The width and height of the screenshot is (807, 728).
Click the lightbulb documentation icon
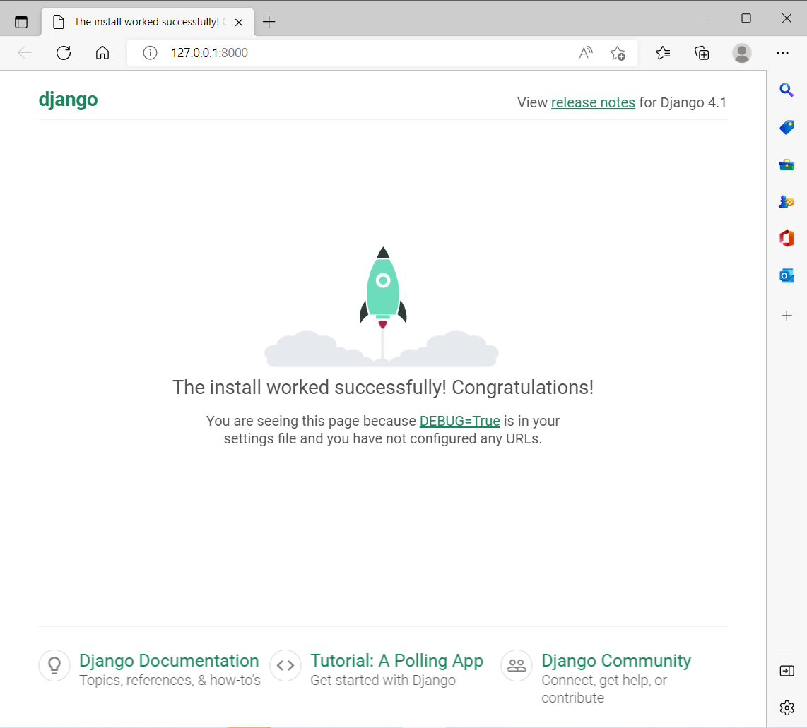click(54, 665)
